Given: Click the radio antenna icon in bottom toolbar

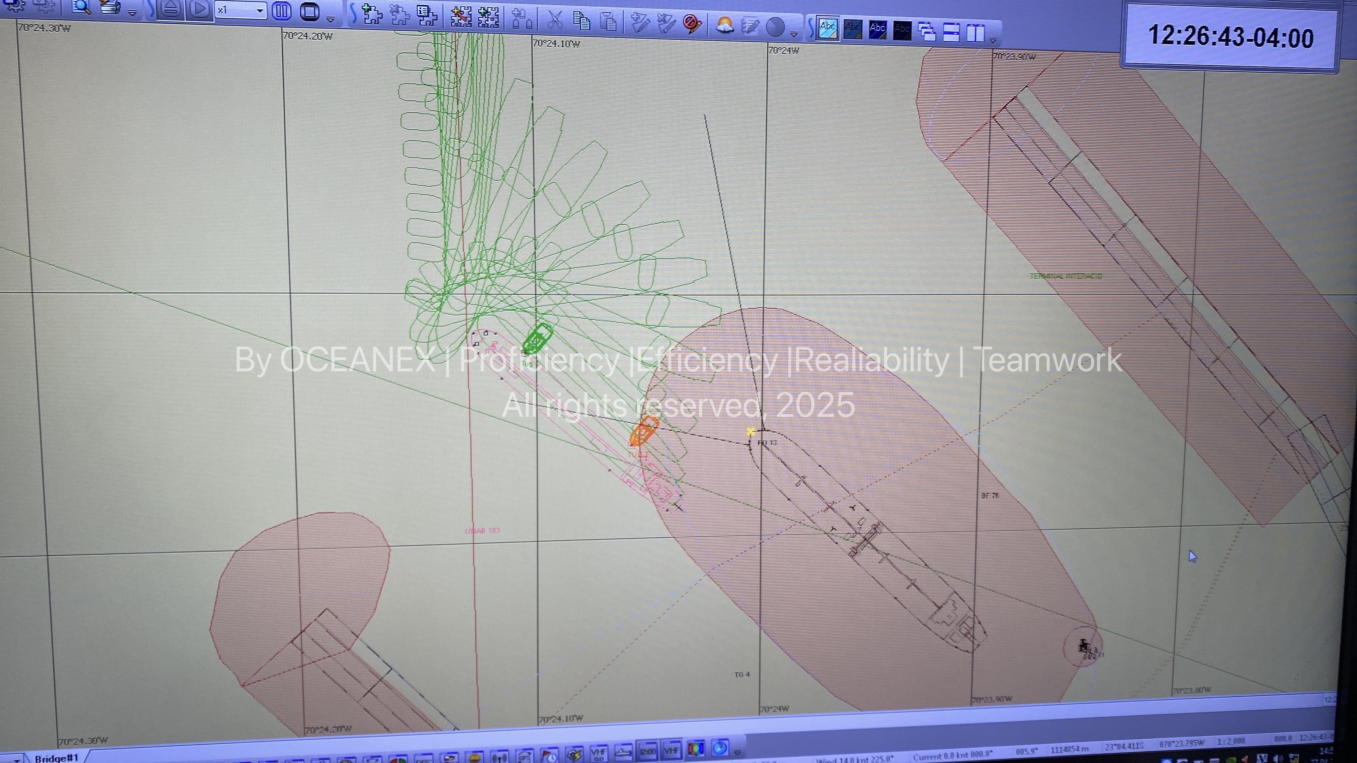Looking at the screenshot, I should pyautogui.click(x=499, y=757).
